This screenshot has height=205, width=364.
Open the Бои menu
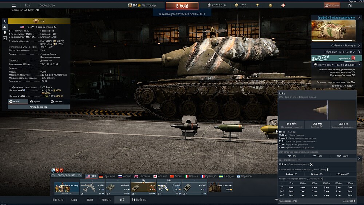[28, 5]
